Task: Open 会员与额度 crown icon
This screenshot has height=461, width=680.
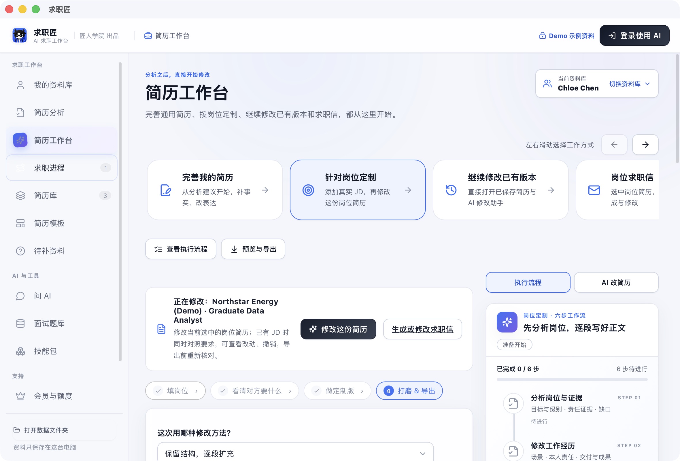Action: 20,396
